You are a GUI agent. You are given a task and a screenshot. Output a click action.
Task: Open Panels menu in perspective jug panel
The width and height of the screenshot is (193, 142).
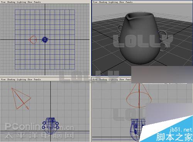point(129,2)
